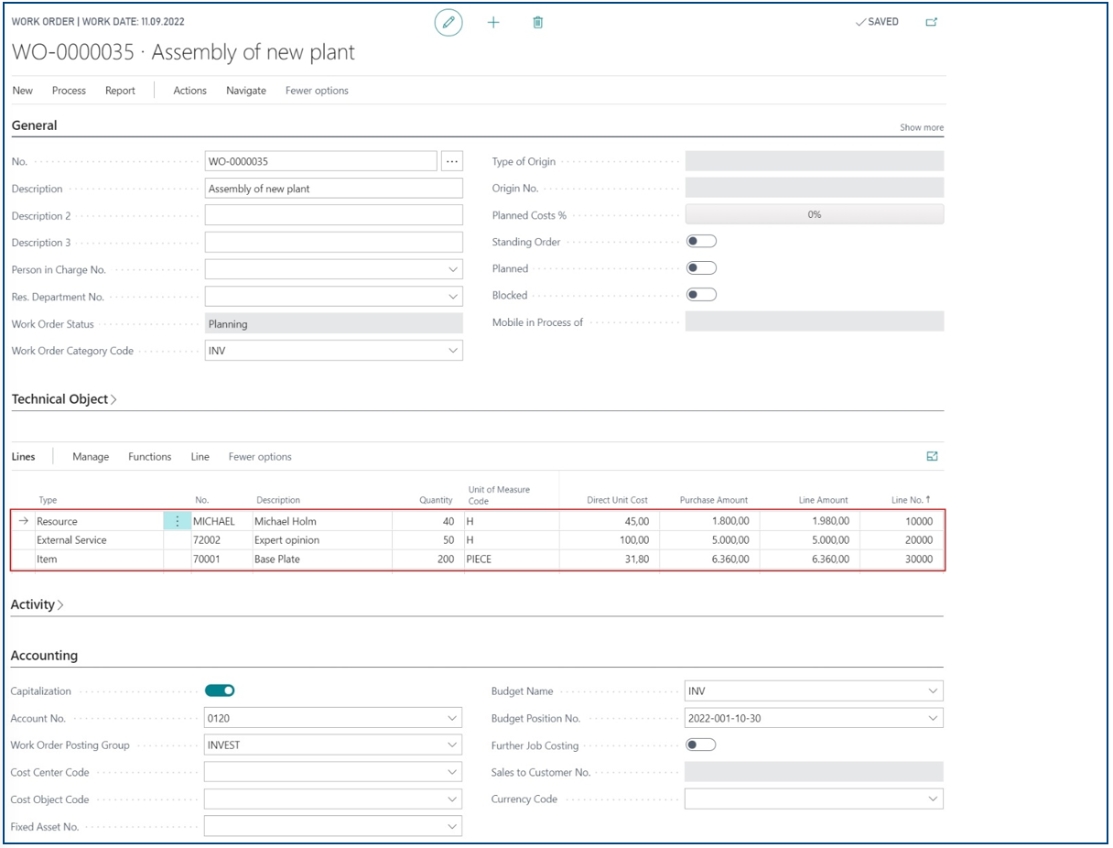Click Fewer options in Lines bar
Screen dimensions: 1113x848
(x=260, y=456)
